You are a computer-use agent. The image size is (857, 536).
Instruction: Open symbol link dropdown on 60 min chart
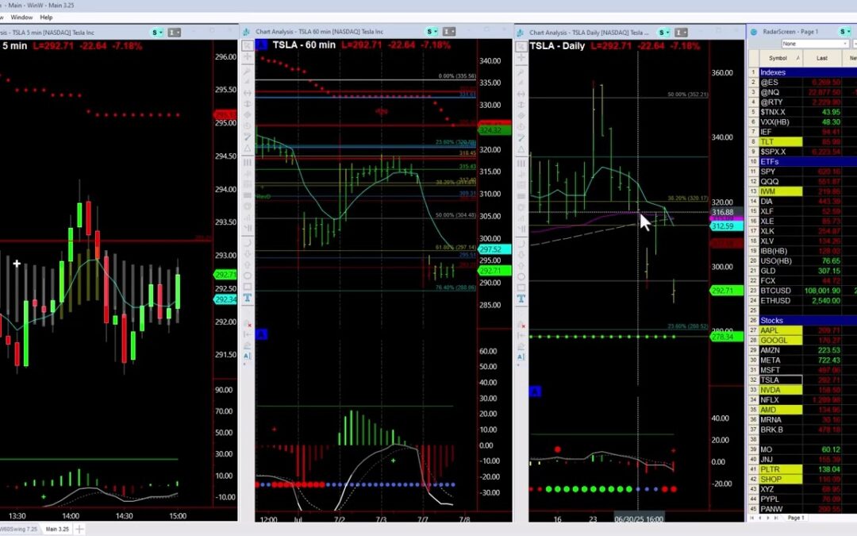(432, 32)
